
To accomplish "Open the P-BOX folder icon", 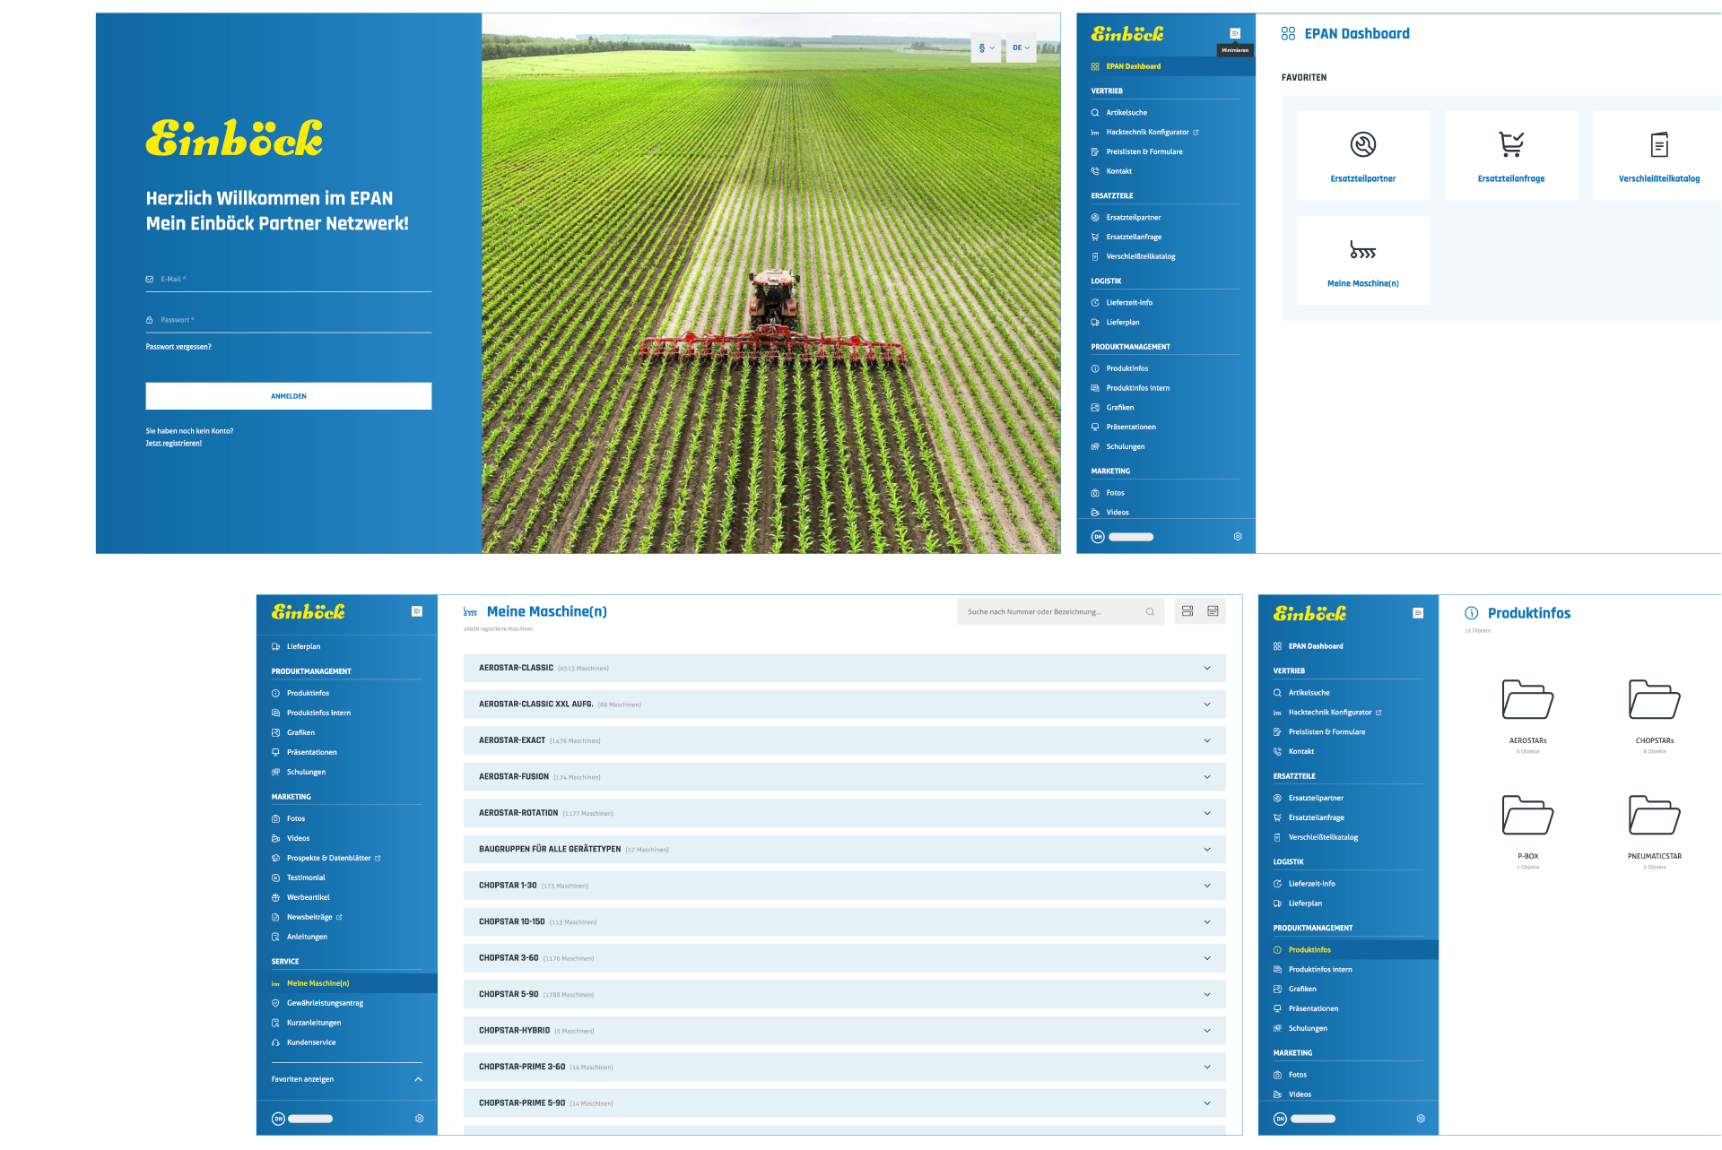I will (x=1527, y=815).
